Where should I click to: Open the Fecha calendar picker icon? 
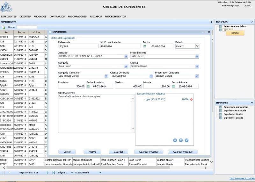(145, 46)
